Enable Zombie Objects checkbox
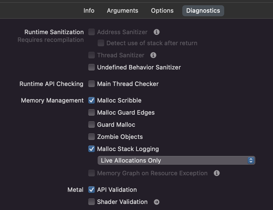Image resolution: width=273 pixels, height=210 pixels. click(x=92, y=137)
